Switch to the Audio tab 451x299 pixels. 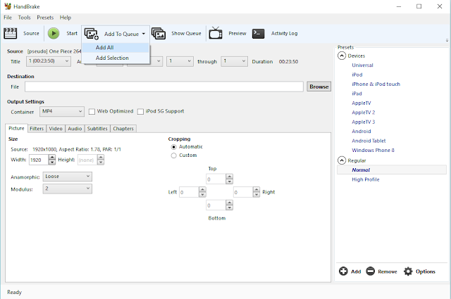pos(75,129)
